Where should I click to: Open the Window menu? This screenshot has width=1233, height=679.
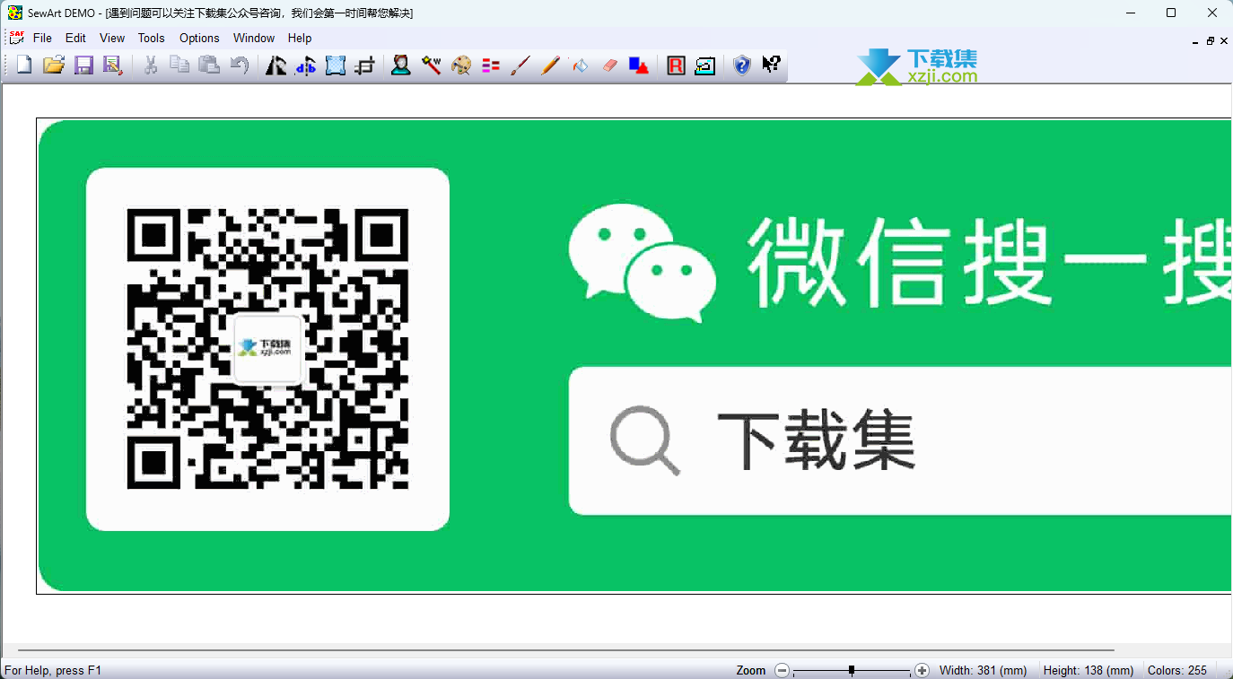254,38
